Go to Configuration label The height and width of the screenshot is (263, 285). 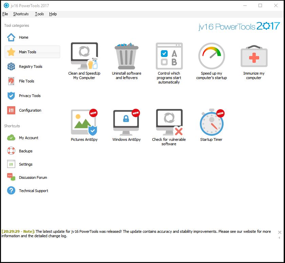pos(30,110)
